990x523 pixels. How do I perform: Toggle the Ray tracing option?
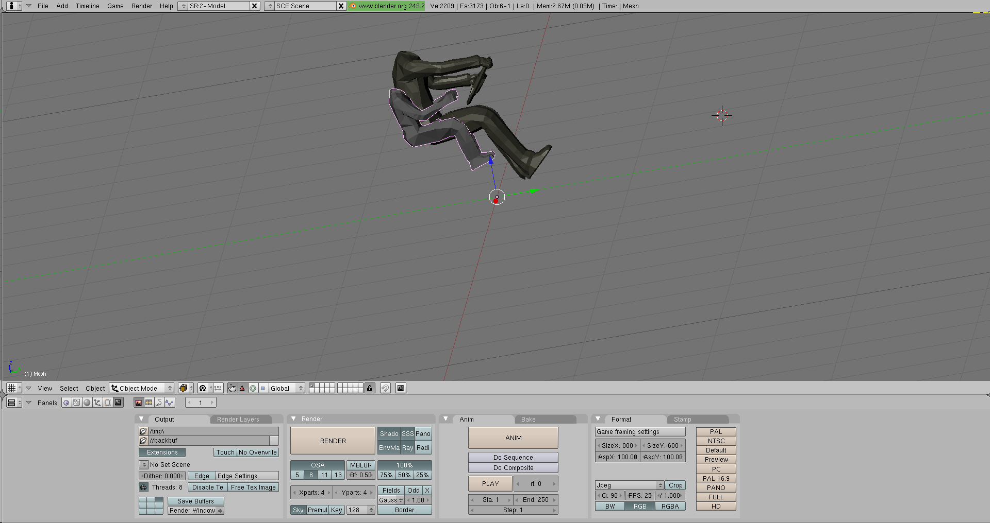408,448
